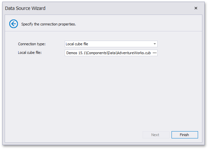
Task: Click the 'Data Source Wizard' title text
Action: tap(25, 8)
